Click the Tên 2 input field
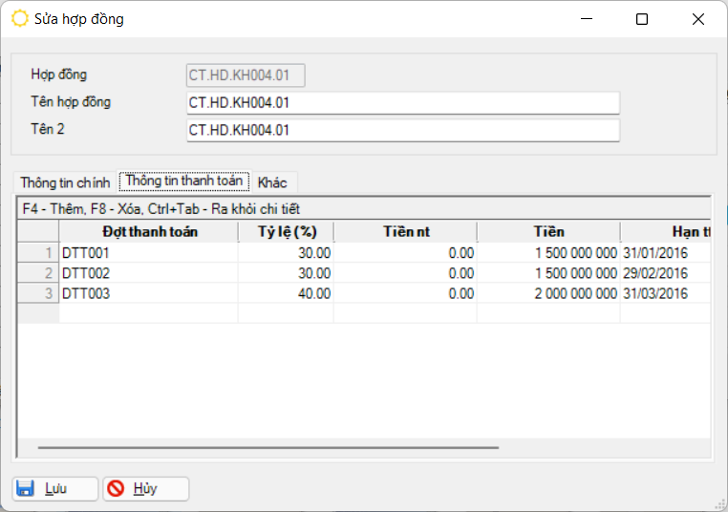Viewport: 728px width, 512px height. pos(402,130)
